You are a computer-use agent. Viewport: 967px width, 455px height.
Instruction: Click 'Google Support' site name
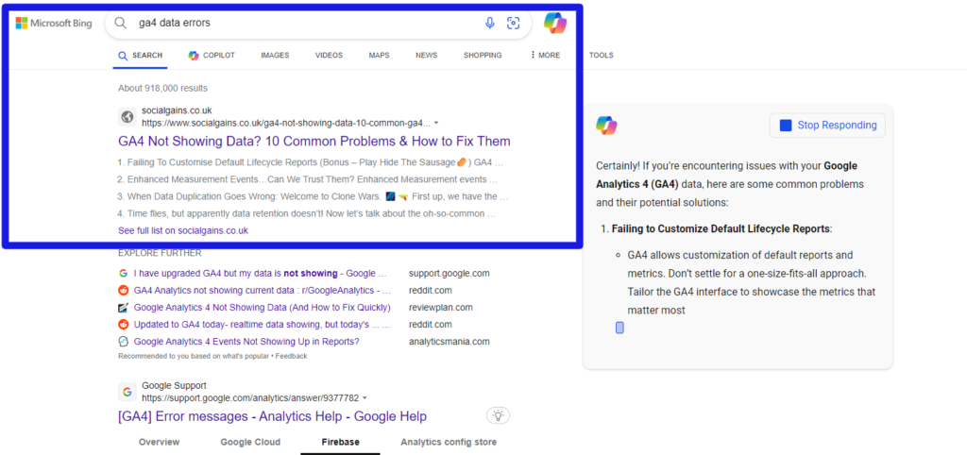(x=174, y=386)
